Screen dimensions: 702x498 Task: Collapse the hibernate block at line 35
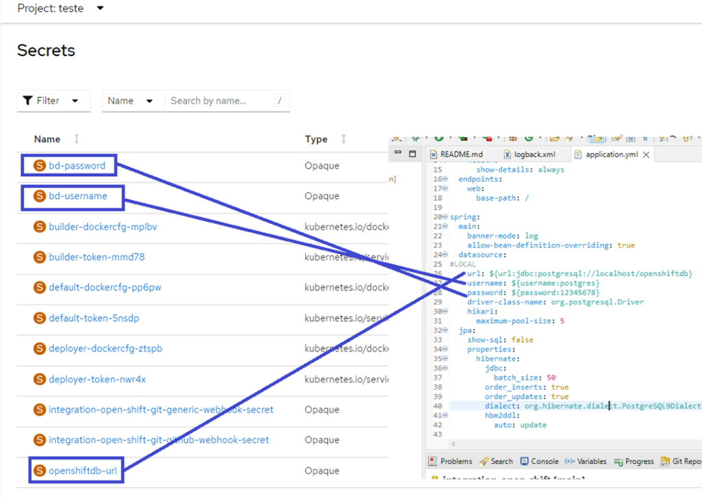(x=445, y=358)
